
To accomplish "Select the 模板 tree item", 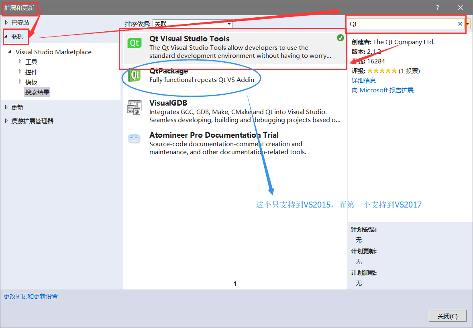I will pyautogui.click(x=31, y=82).
